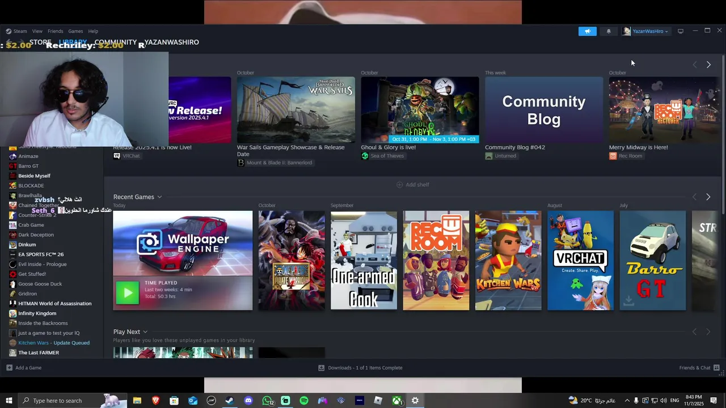Select just a game to test your IQ

[x=49, y=333]
